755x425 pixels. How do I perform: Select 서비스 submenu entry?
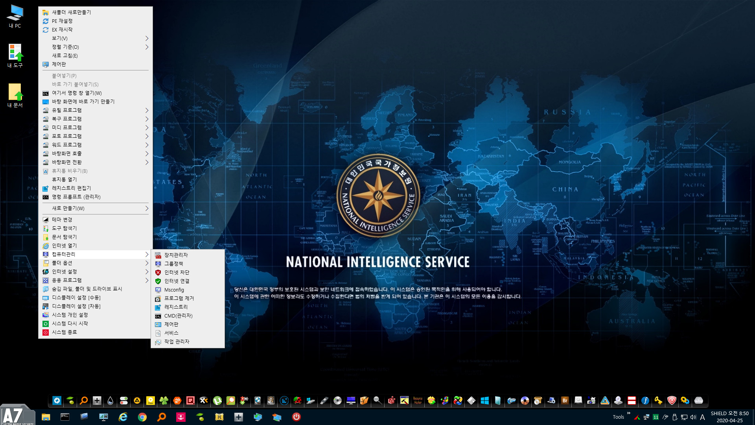pyautogui.click(x=188, y=333)
